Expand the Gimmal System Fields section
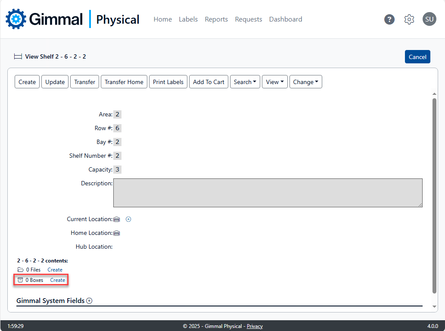Viewport: 445px width, 331px height. (89, 301)
